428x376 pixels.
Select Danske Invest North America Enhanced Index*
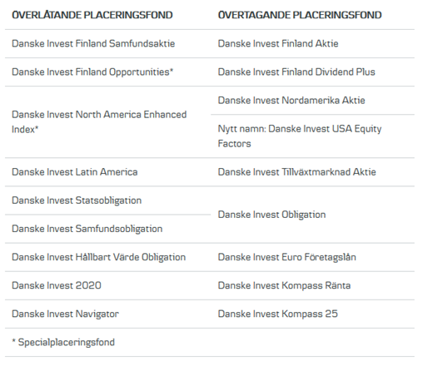99,122
